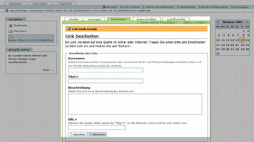This screenshot has width=254, height=142.
Task: Open the 'Mehr ...' link
Action: pos(48,70)
